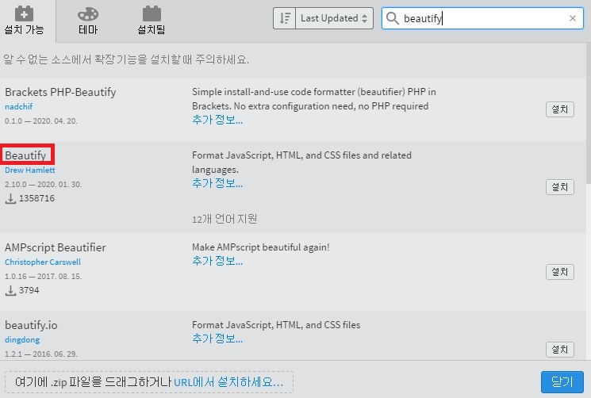Click version text 2.10.0 — 2020. 01. 30.
591x398 pixels.
click(x=43, y=185)
